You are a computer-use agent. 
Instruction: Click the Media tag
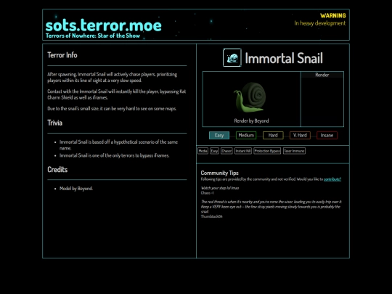(x=203, y=151)
